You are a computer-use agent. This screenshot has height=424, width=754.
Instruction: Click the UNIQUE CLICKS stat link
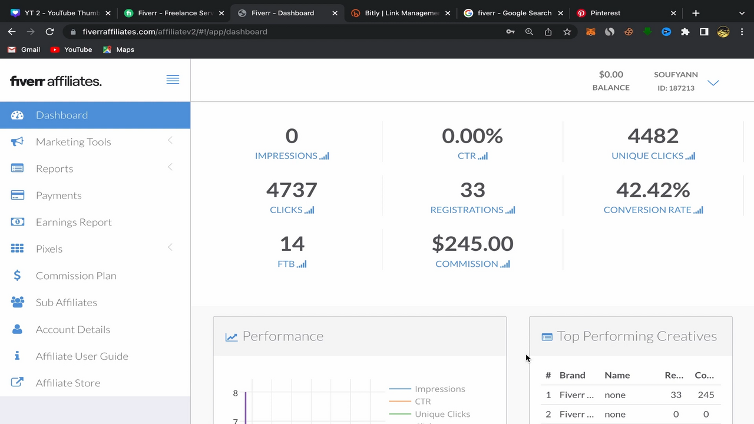coord(653,155)
